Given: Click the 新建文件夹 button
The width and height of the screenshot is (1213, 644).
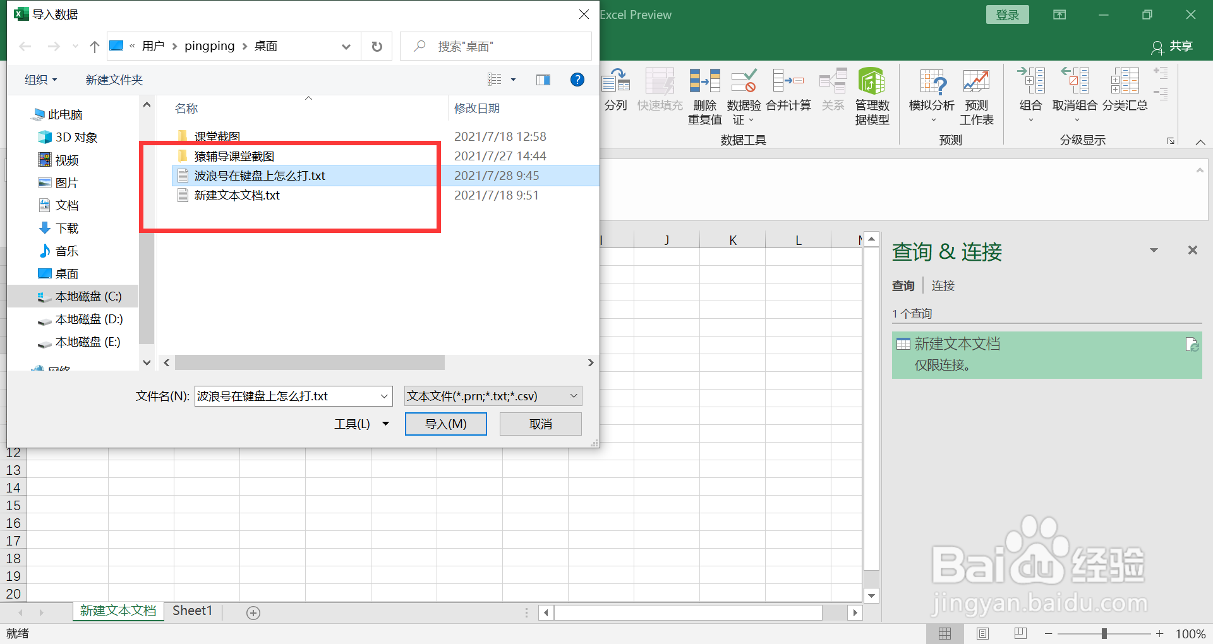Looking at the screenshot, I should point(114,80).
